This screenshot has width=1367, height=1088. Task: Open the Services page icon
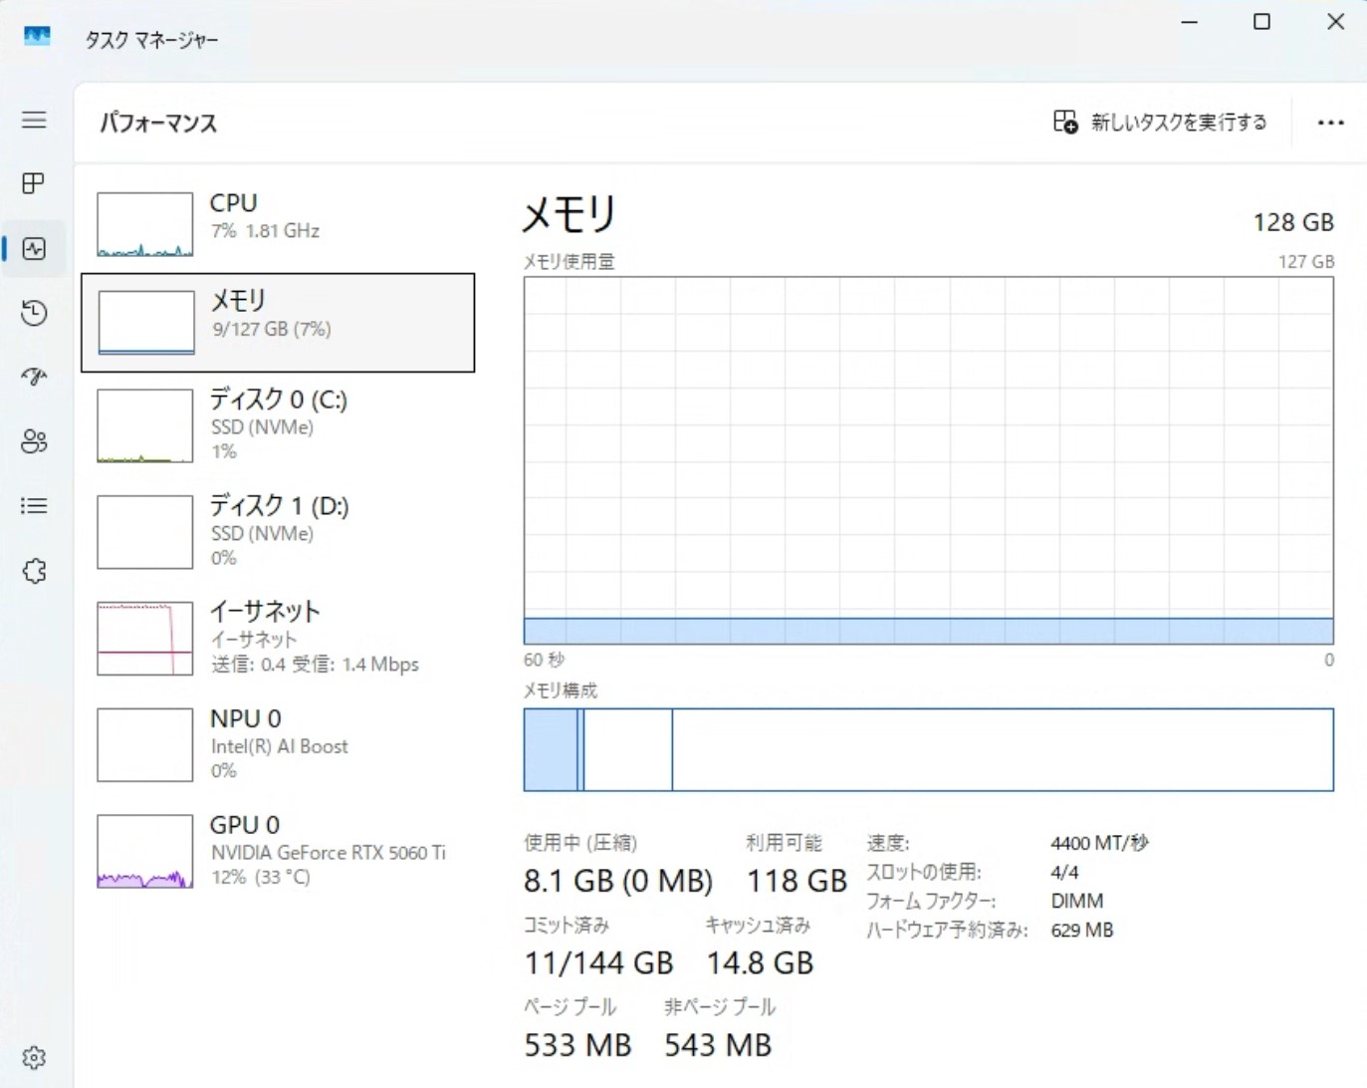pyautogui.click(x=34, y=571)
